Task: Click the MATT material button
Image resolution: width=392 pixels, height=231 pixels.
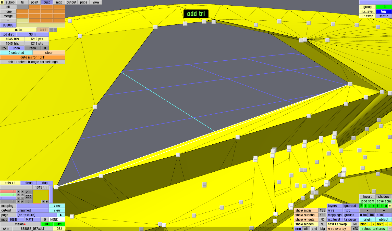Action: tap(33, 220)
